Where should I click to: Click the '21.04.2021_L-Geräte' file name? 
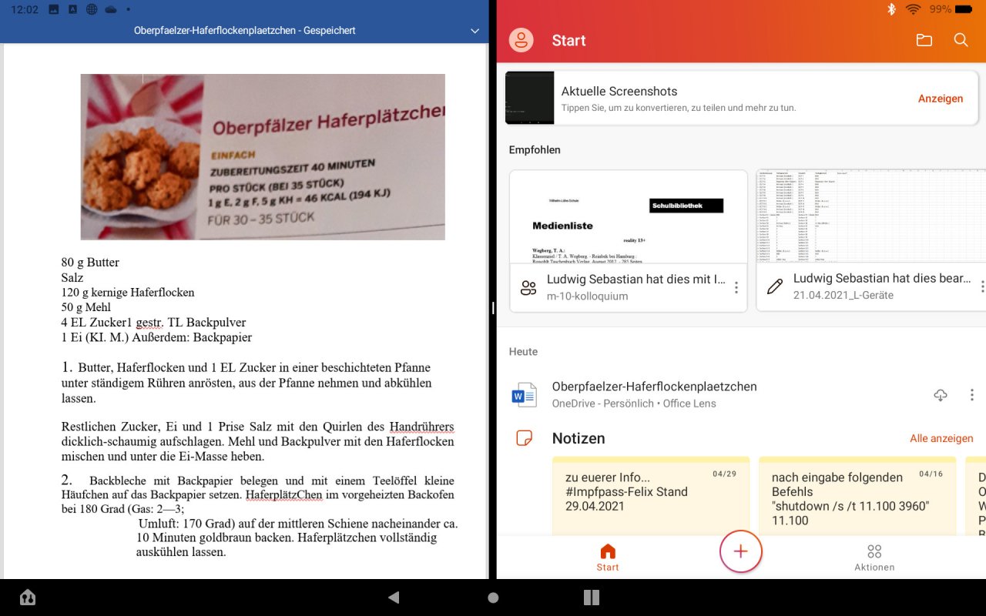coord(843,296)
